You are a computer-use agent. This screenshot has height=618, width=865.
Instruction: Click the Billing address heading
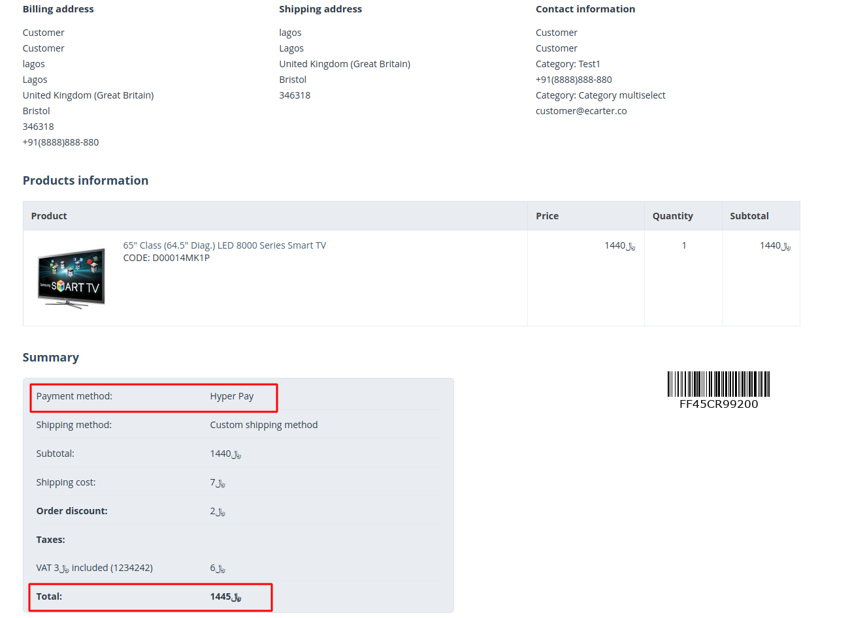58,9
